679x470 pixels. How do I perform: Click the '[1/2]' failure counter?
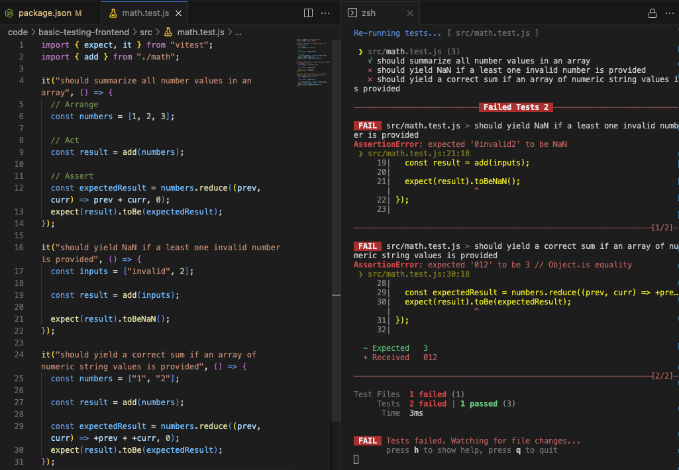pos(662,228)
